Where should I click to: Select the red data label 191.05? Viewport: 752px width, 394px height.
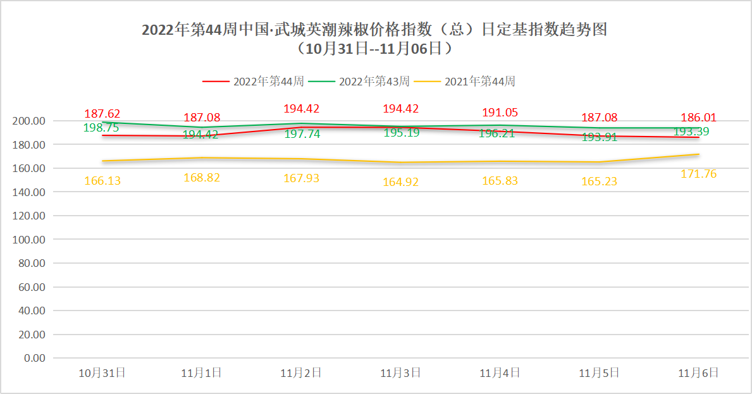(500, 113)
